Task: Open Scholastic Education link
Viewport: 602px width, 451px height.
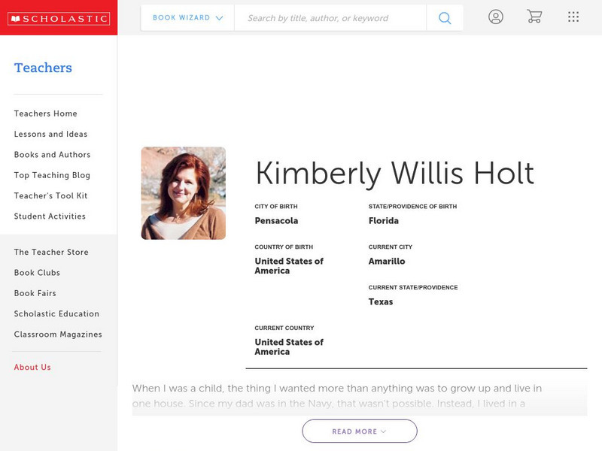Action: click(57, 313)
